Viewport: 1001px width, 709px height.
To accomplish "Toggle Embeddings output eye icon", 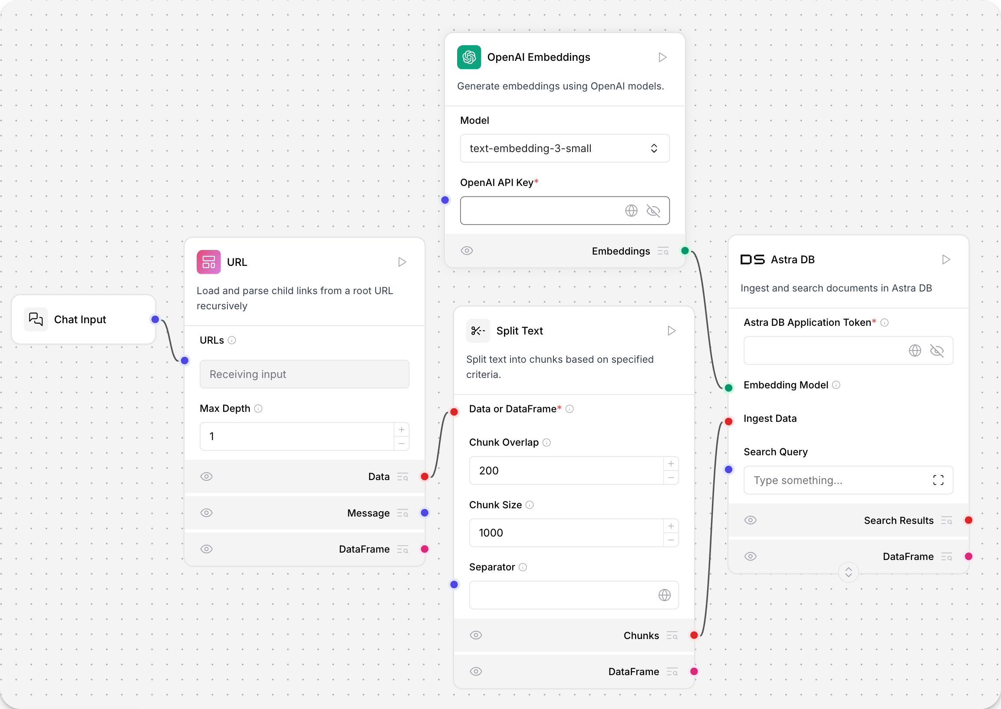I will click(x=467, y=251).
